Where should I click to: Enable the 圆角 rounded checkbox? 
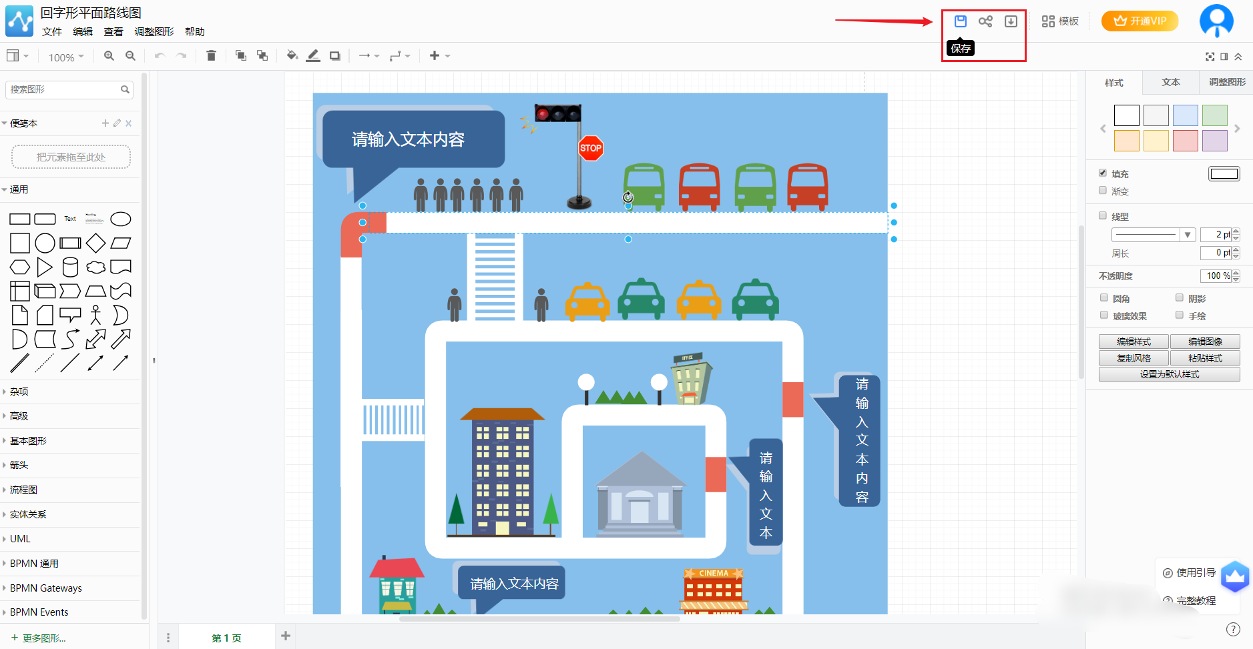pos(1104,297)
